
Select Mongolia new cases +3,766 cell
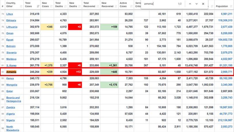(x=47, y=85)
